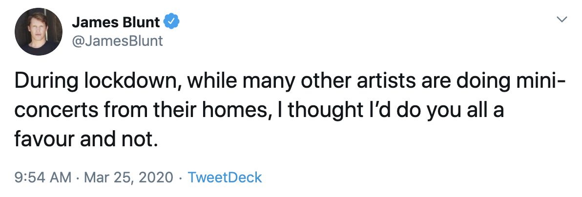Click James Blunt's profile avatar photo
The height and width of the screenshot is (197, 582).
tap(39, 31)
